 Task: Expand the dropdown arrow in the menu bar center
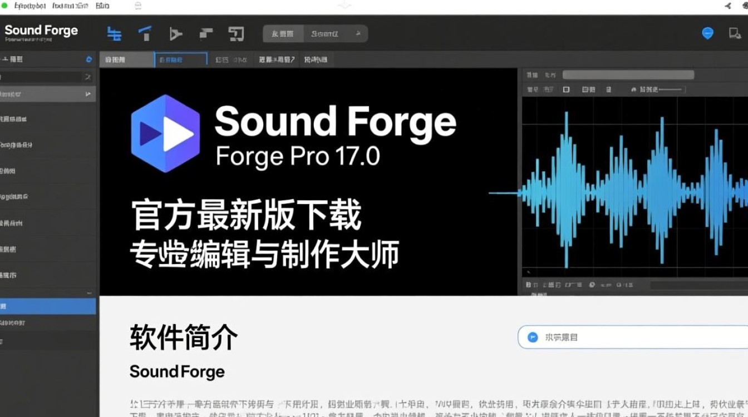tap(345, 5)
